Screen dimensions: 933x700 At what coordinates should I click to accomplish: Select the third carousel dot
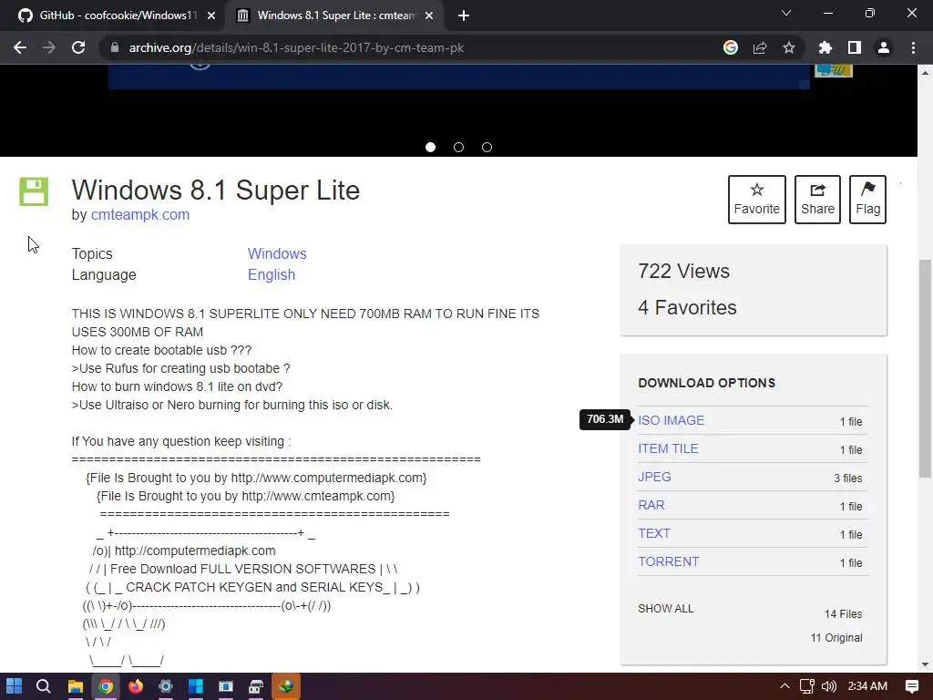point(487,147)
